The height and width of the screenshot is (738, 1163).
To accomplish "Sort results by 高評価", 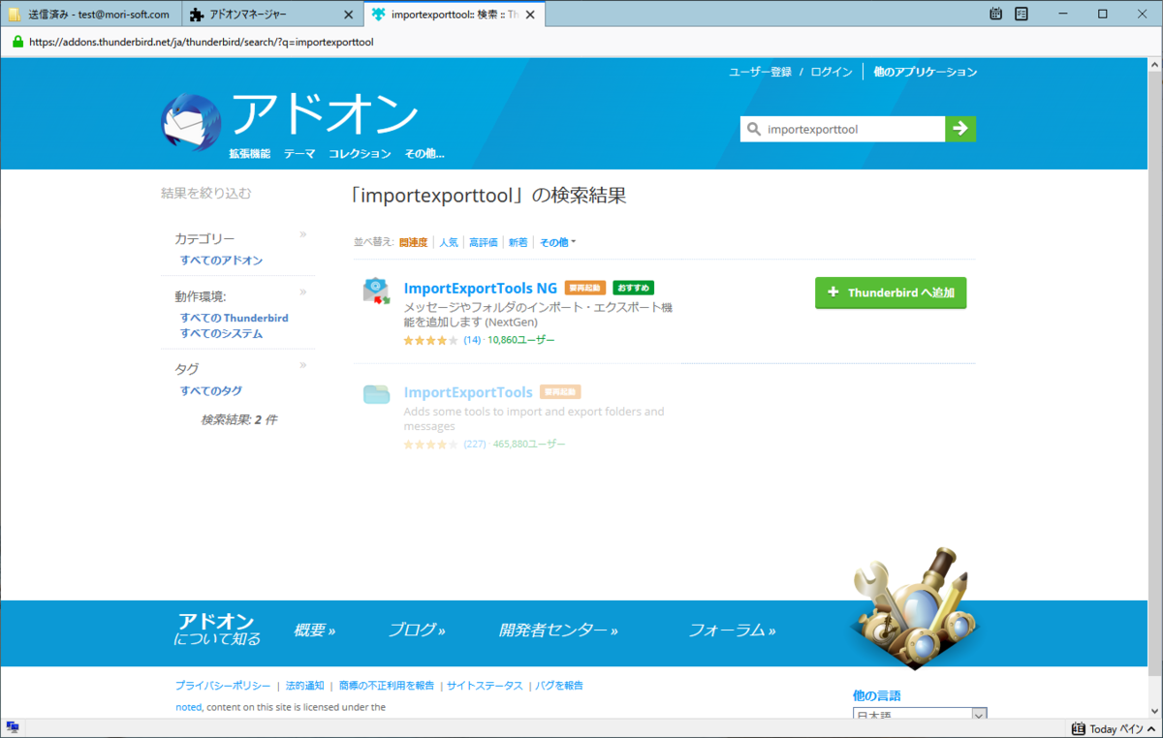I will (x=484, y=242).
